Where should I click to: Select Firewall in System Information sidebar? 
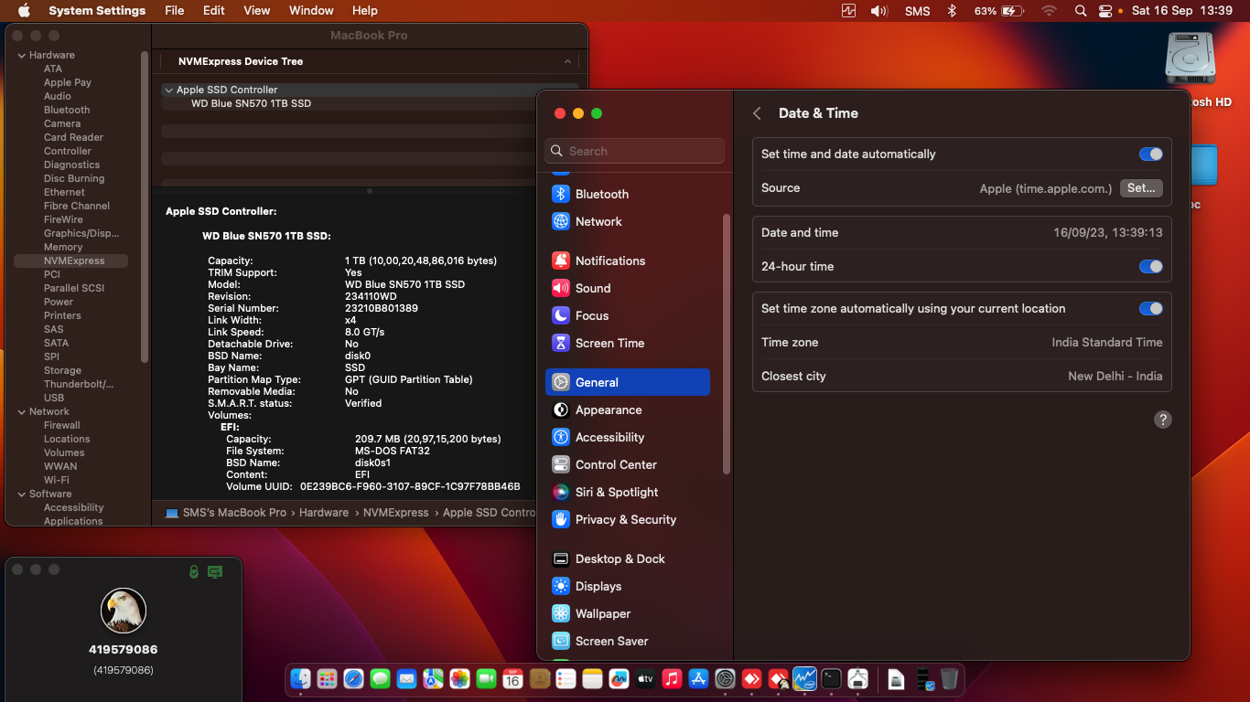click(x=62, y=425)
